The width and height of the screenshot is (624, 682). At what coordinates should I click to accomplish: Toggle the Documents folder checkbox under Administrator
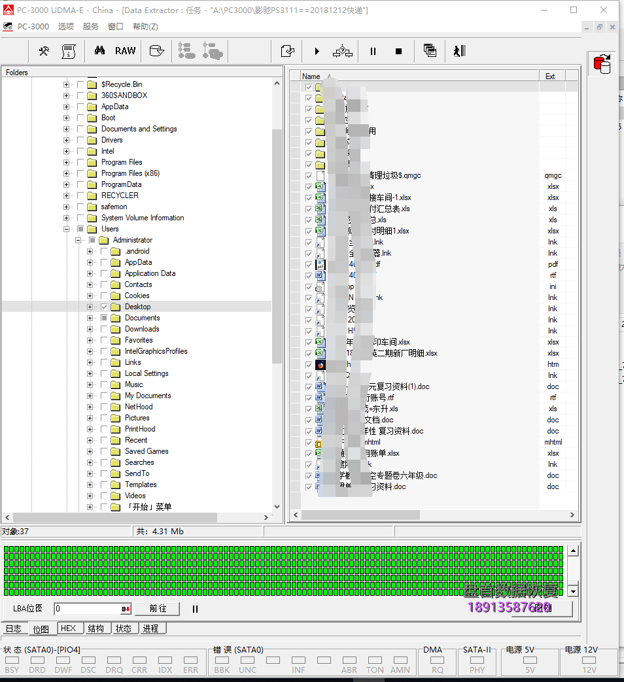(104, 318)
